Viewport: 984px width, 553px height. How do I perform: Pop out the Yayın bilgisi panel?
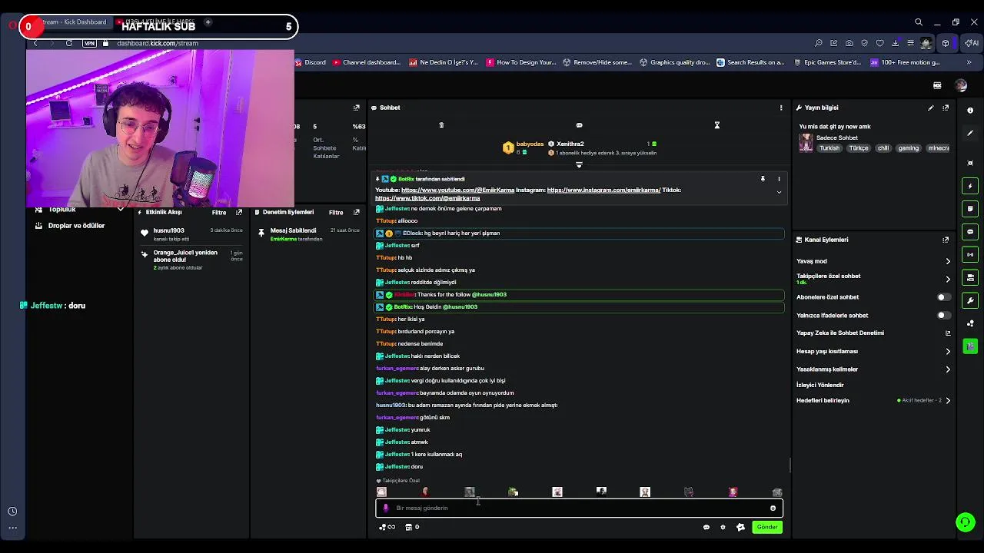coord(946,108)
